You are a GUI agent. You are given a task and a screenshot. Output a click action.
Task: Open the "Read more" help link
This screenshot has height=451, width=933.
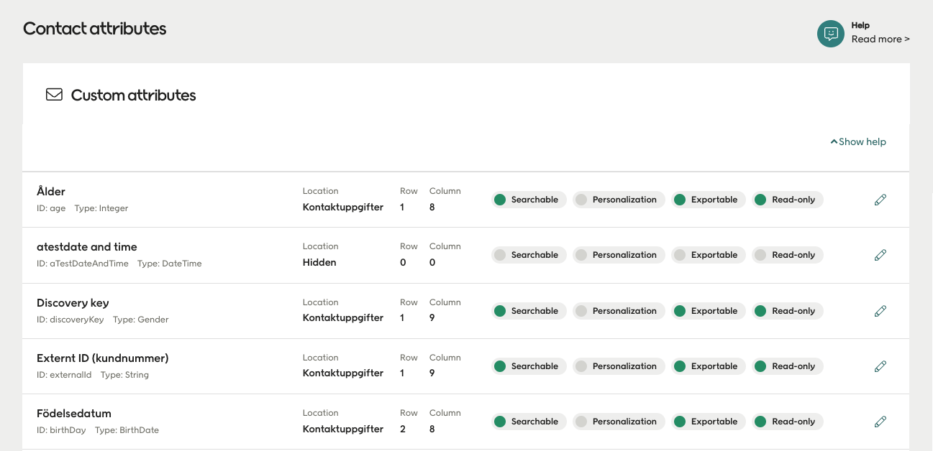[880, 39]
